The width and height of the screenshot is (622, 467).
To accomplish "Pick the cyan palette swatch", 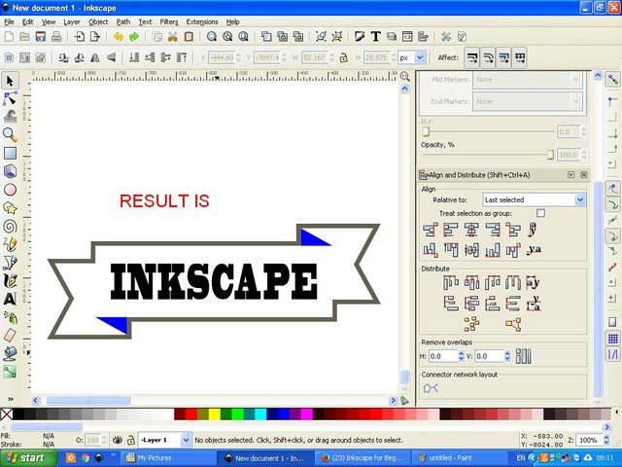I will click(260, 414).
